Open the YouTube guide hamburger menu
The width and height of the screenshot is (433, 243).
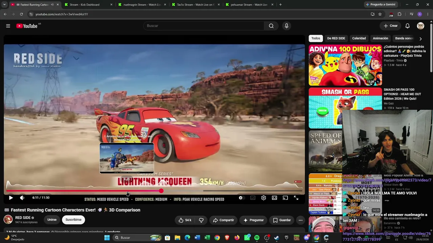pyautogui.click(x=8, y=26)
